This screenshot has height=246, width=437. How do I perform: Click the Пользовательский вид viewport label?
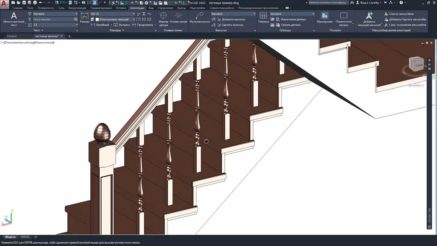pos(19,42)
